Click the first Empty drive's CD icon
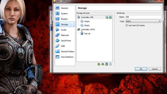The height and width of the screenshot is (94, 167). tap(82, 21)
